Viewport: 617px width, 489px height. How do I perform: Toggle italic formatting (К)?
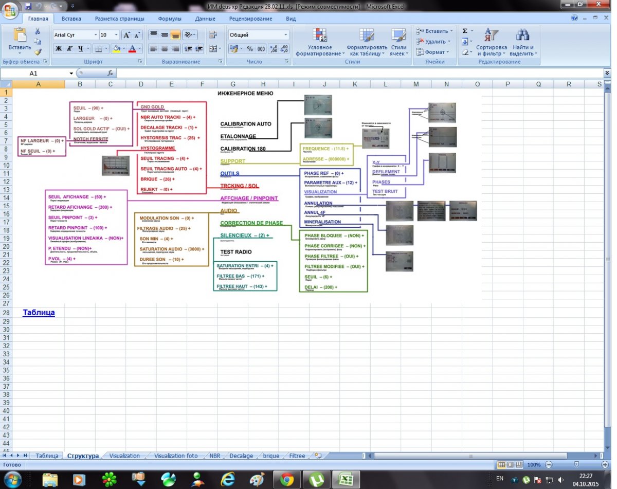point(69,49)
